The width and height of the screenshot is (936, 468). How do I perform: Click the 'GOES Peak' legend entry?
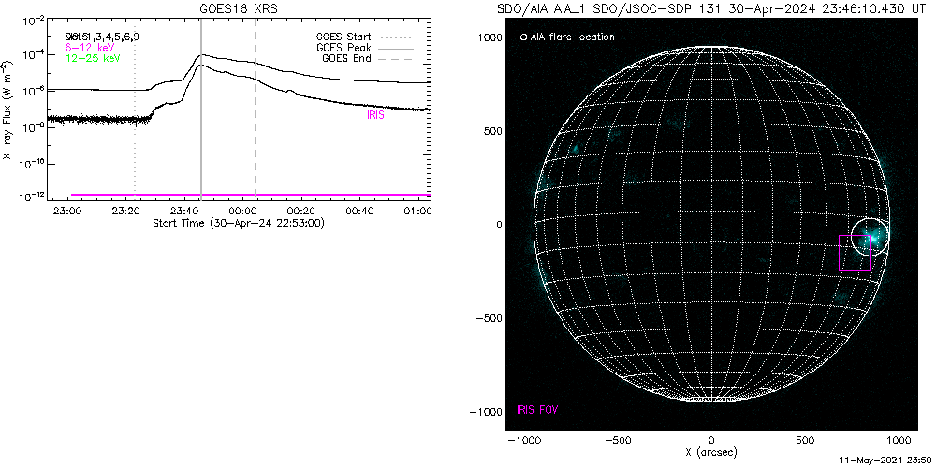[364, 47]
